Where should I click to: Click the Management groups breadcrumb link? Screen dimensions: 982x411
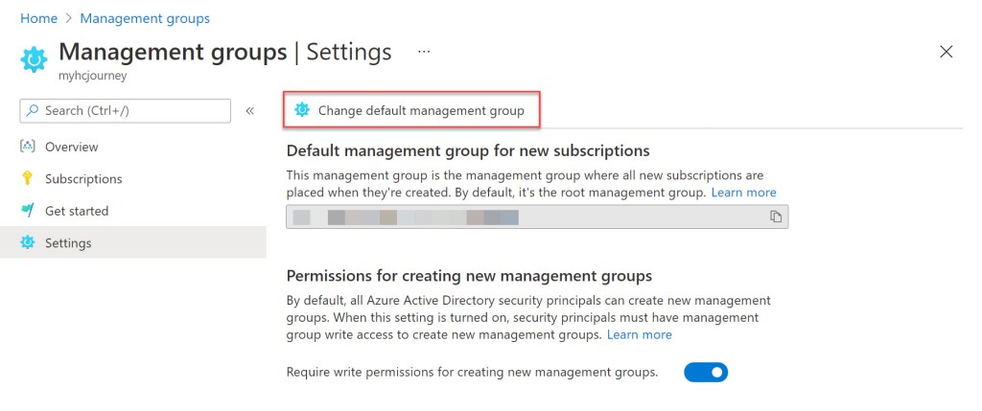(x=145, y=18)
